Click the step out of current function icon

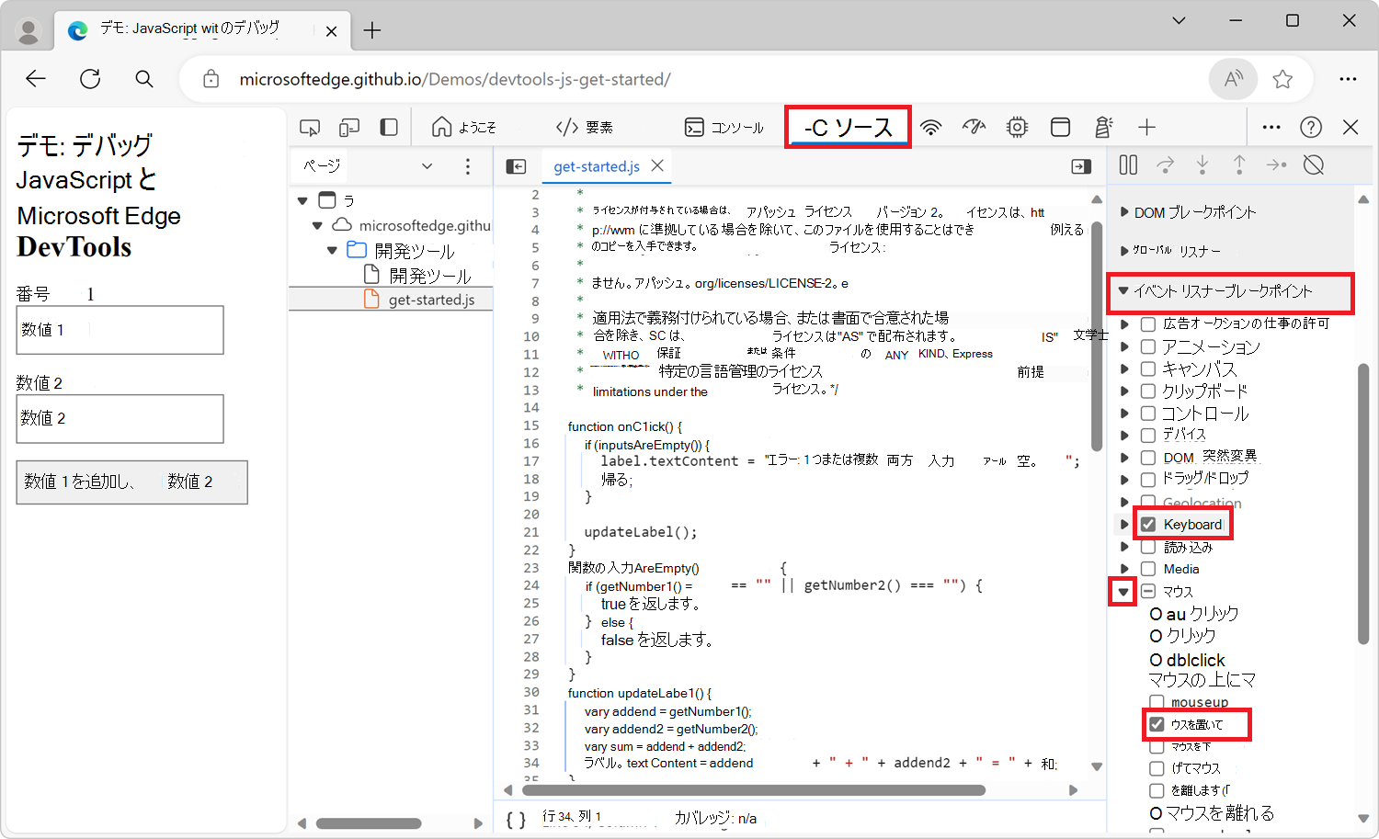pos(1239,165)
